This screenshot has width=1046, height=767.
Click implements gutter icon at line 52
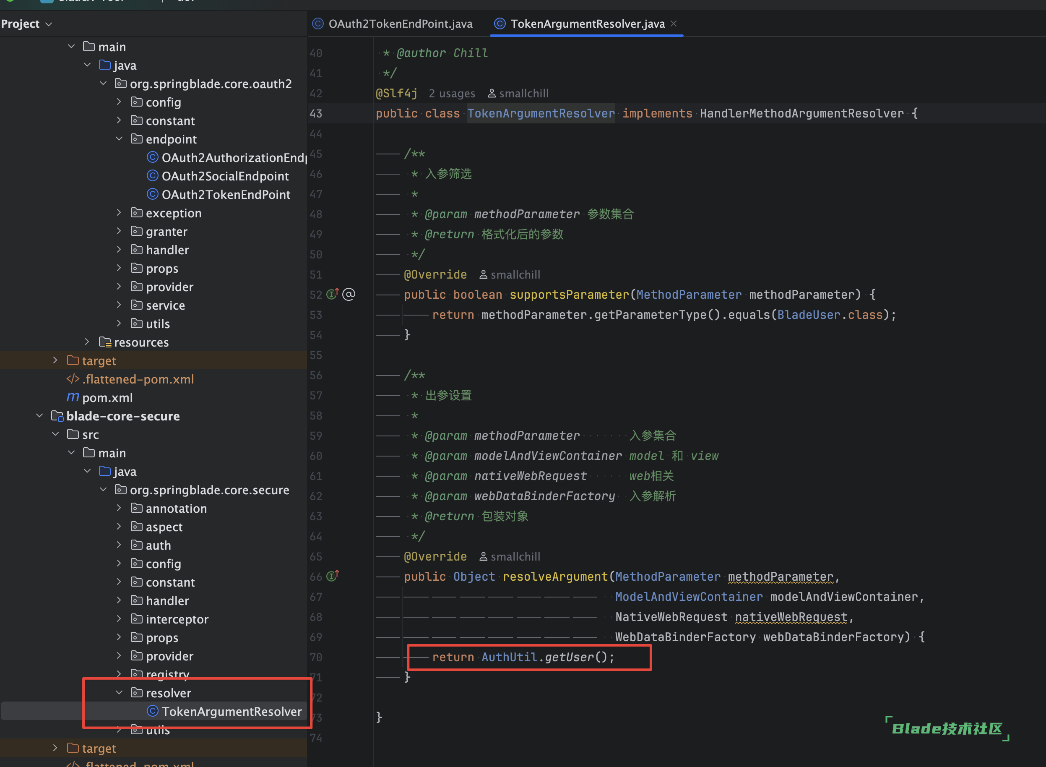tap(332, 294)
